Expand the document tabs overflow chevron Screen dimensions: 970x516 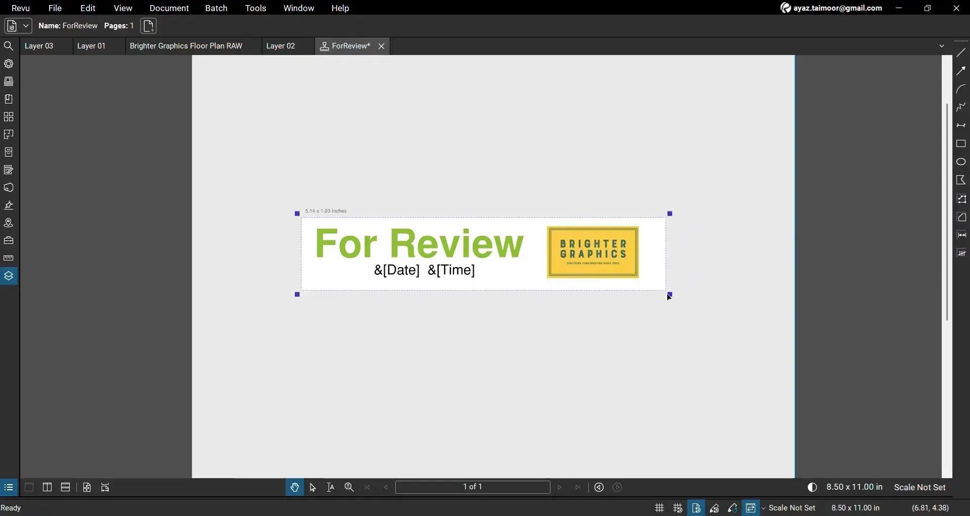(942, 46)
